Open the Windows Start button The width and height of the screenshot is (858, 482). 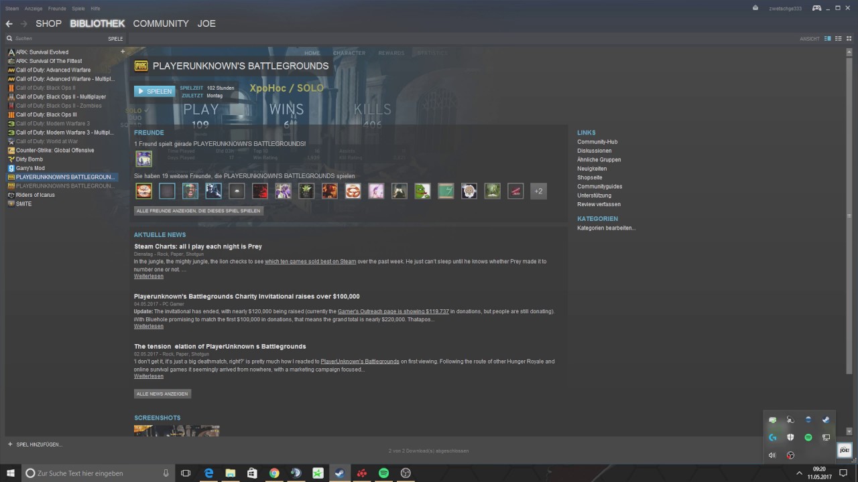tap(9, 473)
